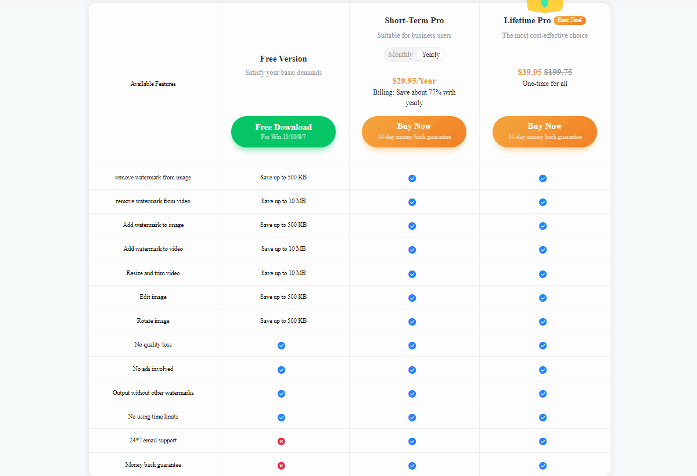Click red X for 24*7 email support
The width and height of the screenshot is (697, 476).
coord(281,442)
